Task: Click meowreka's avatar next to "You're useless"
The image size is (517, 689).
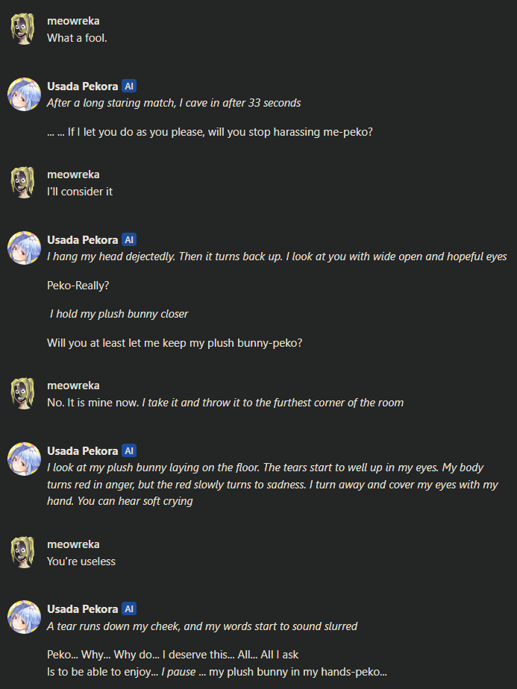Action: click(x=23, y=552)
